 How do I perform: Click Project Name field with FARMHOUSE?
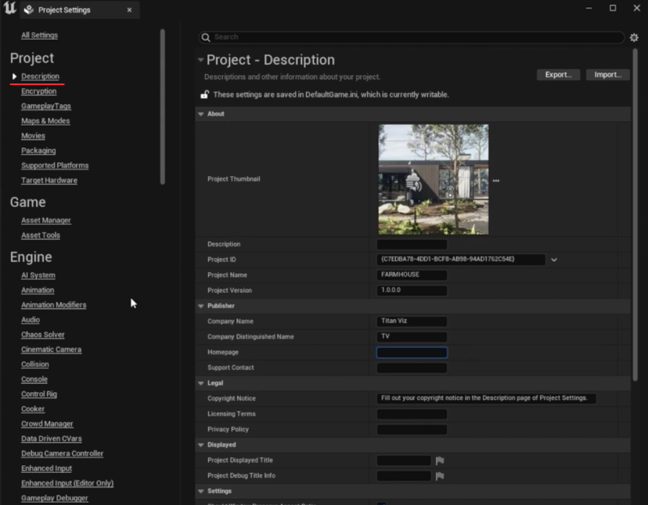pos(412,275)
